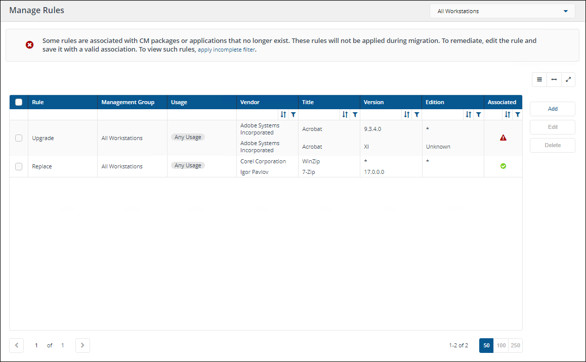
Task: Select the Replace rule checkbox
Action: (19, 166)
